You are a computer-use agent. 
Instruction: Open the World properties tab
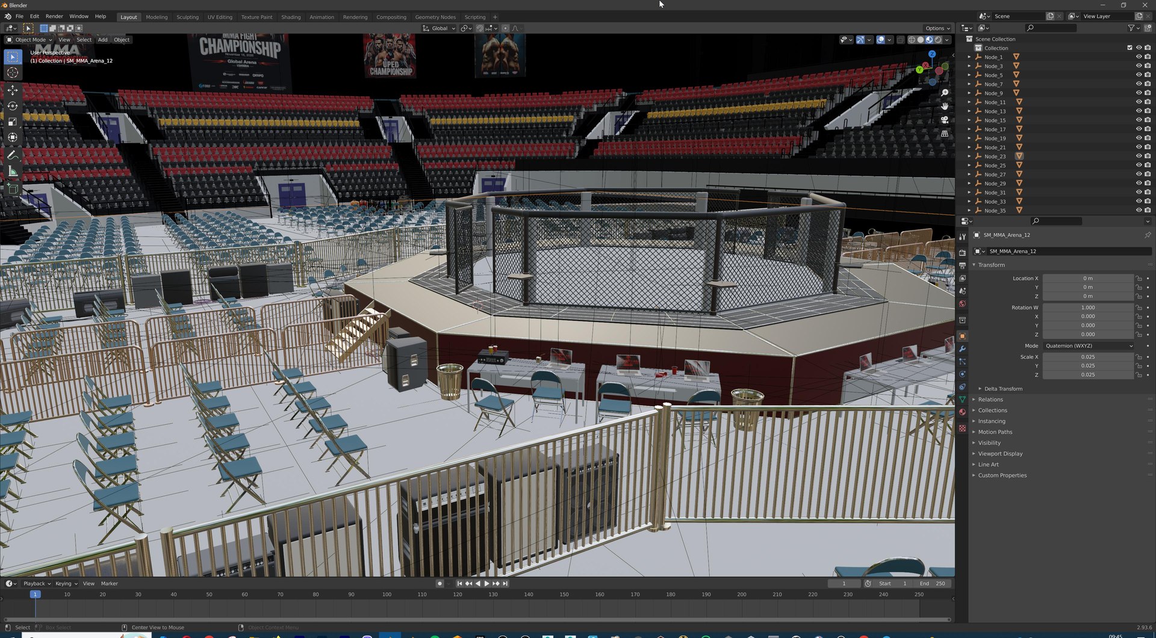962,304
